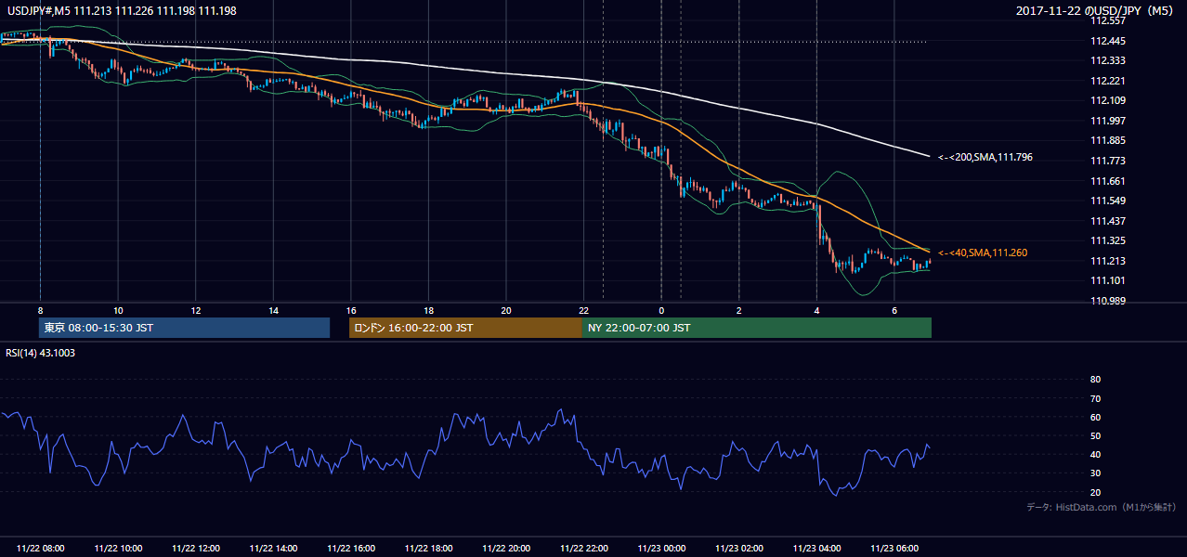Screen dimensions: 1187x557
Task: Click the 200 SMA label 111.796
Action: pos(985,158)
